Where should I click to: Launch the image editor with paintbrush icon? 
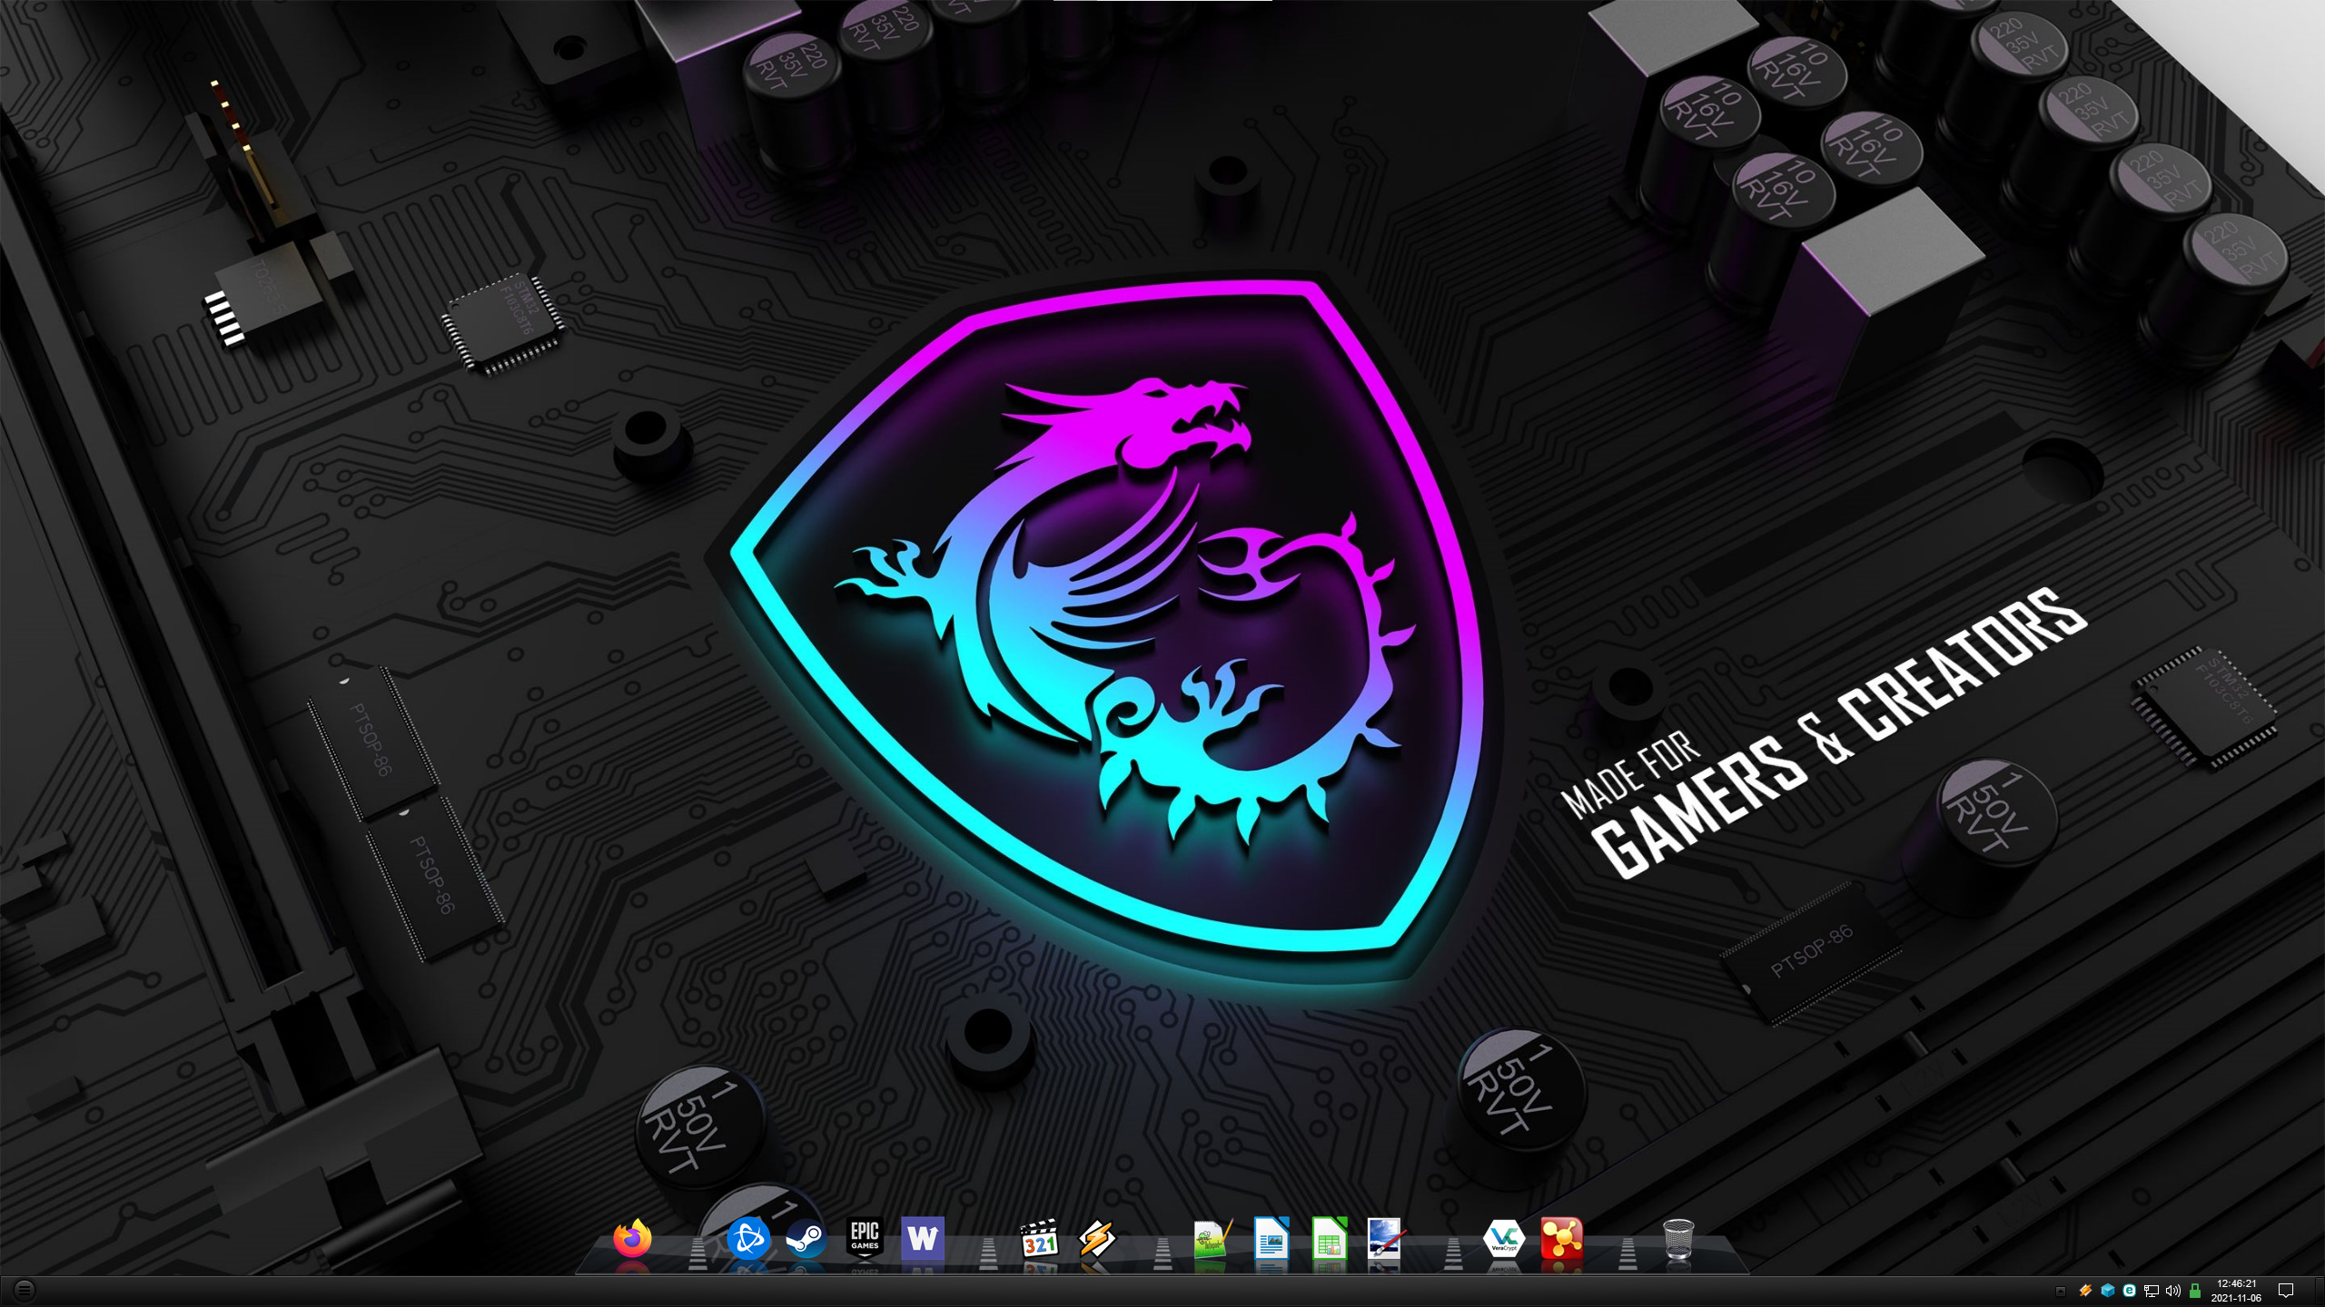pos(1387,1238)
